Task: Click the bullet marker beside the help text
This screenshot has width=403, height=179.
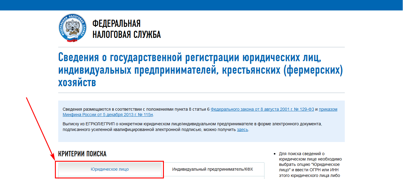Action: (x=274, y=154)
